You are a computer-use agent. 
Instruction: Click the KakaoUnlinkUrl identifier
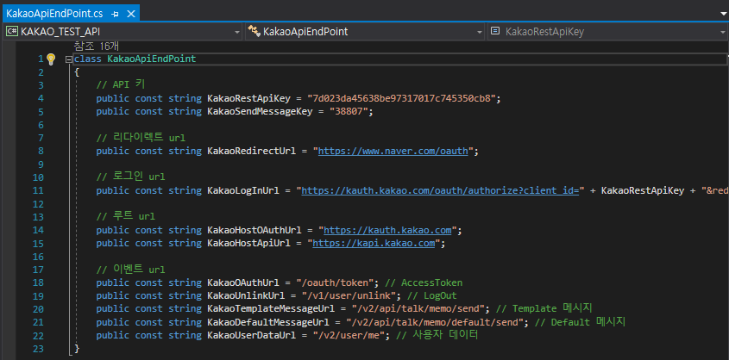tap(246, 295)
